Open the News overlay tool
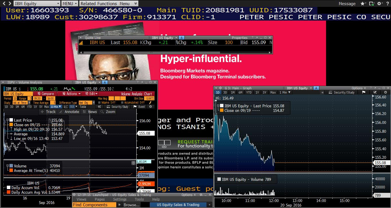The height and width of the screenshot is (208, 391). pos(90,112)
